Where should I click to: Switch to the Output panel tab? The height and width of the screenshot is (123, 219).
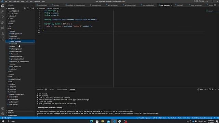click(x=52, y=90)
